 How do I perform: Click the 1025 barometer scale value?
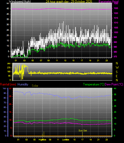click(116, 8)
